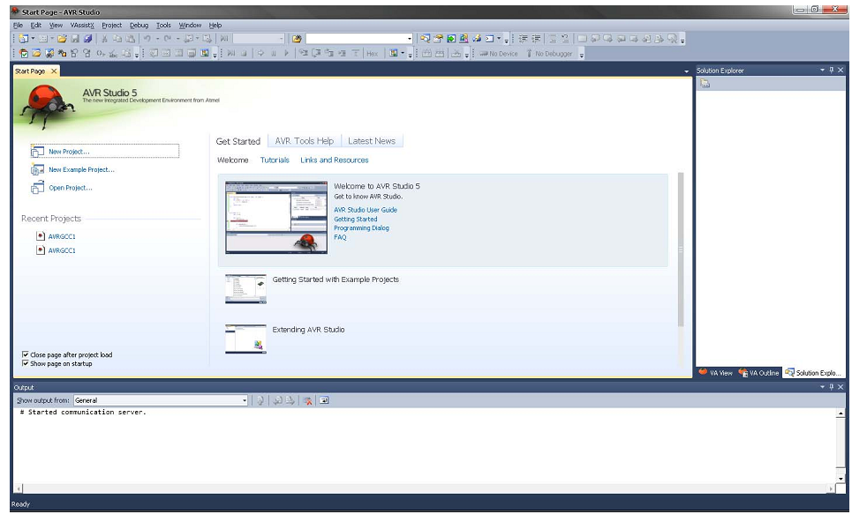Open the wide search combo box dropdown arrow
Viewport: 867px width, 514px height.
pyautogui.click(x=409, y=39)
